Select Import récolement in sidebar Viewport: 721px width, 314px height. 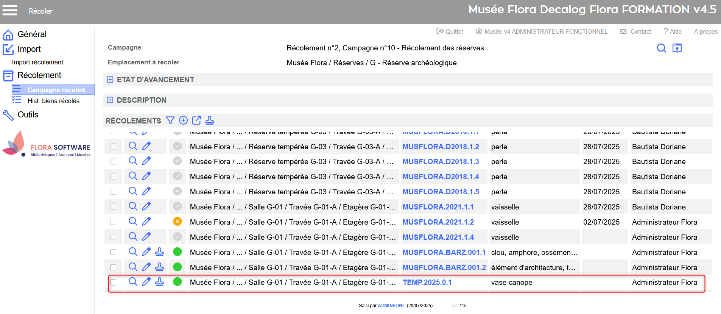click(x=37, y=62)
